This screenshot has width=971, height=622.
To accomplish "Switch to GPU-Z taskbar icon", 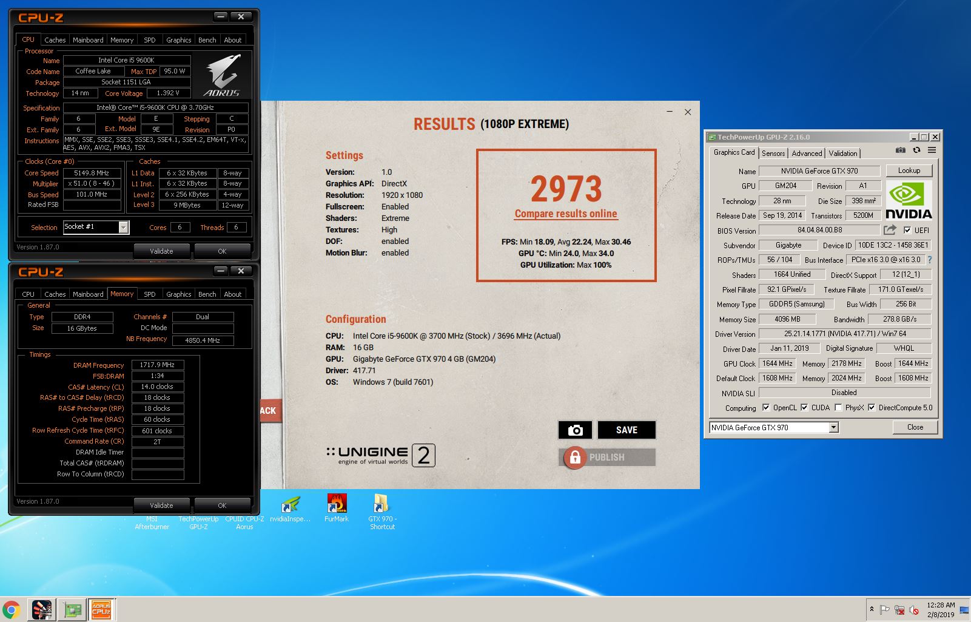I will [x=72, y=609].
